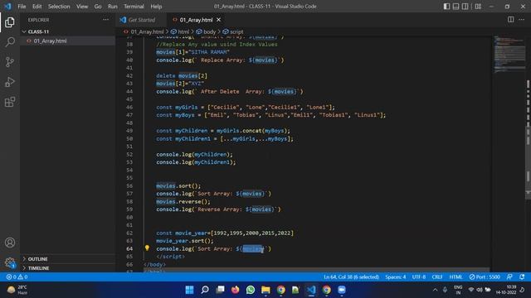The width and height of the screenshot is (531, 298).
Task: Open the Selection menu
Action: (x=59, y=7)
